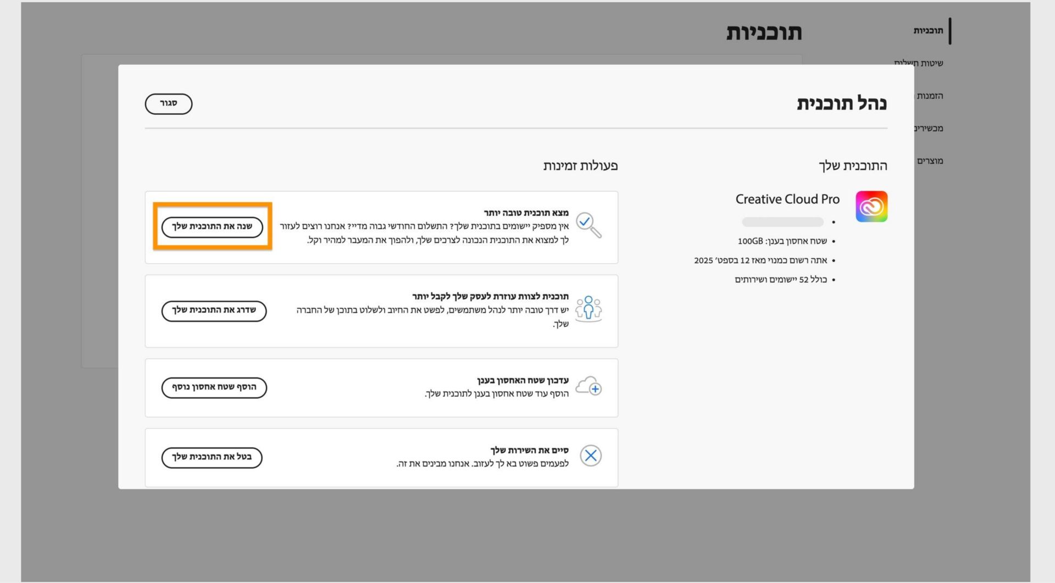Click the 100GB cloud storage bullet entry
Image resolution: width=1055 pixels, height=583 pixels.
782,241
